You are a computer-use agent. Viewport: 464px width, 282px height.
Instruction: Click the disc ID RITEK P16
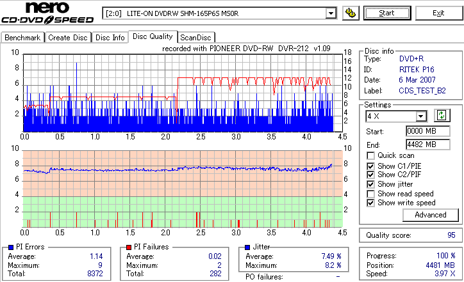[x=417, y=70]
